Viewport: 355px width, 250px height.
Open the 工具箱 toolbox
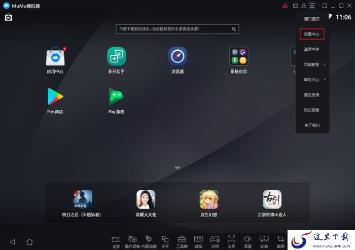(x=182, y=242)
